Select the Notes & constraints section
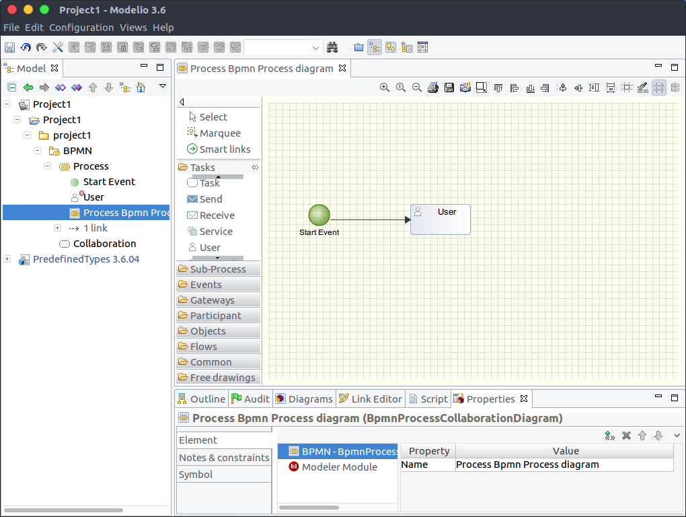 (224, 458)
